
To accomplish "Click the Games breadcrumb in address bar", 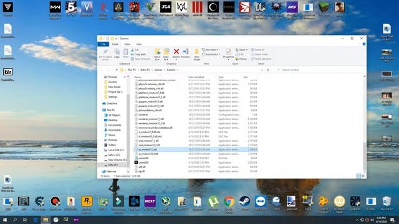I will 158,70.
